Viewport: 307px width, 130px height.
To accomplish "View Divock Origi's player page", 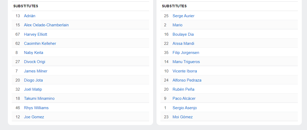I will click(34, 62).
